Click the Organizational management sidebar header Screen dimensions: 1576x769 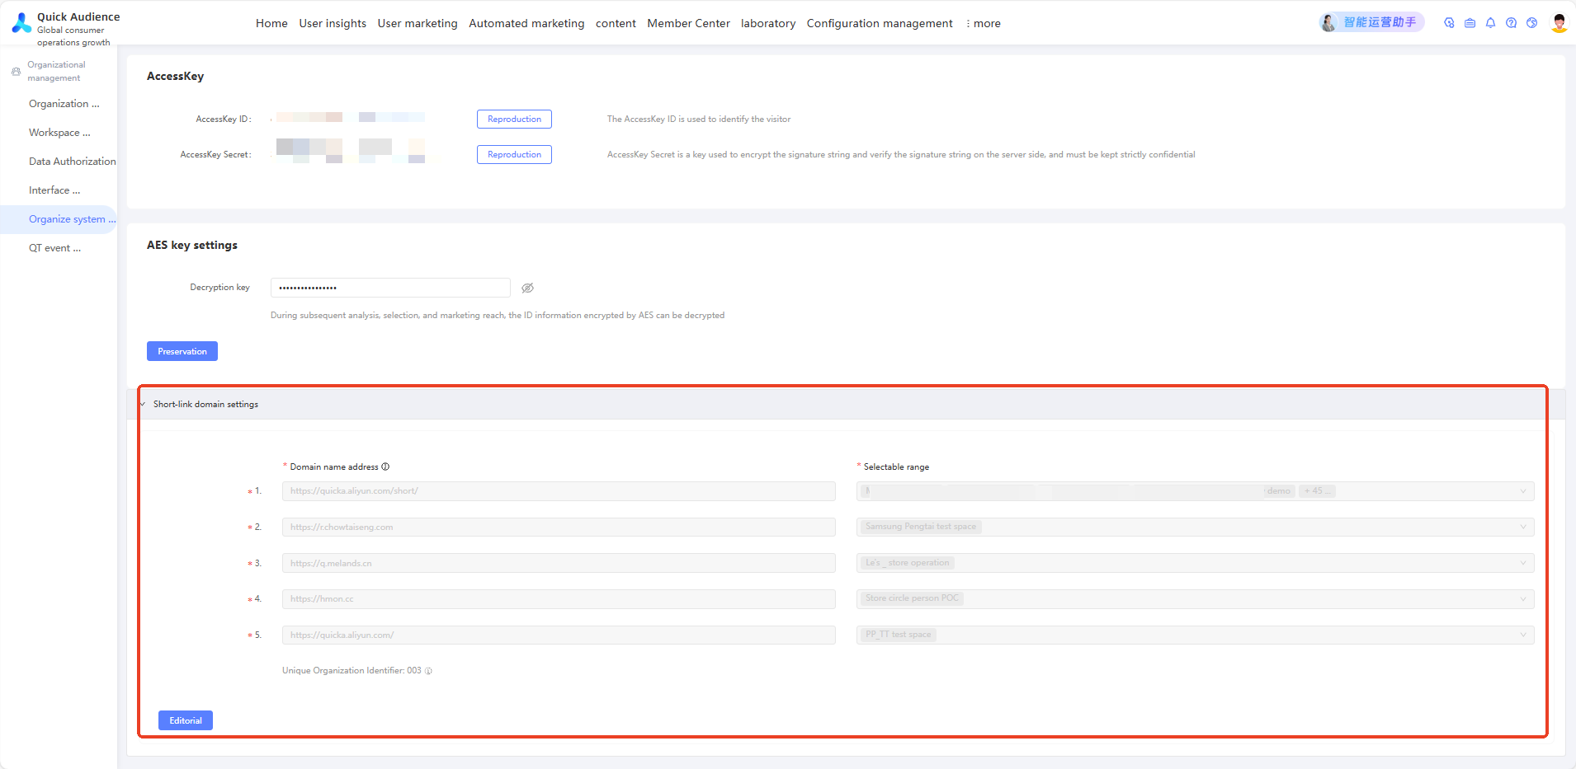pos(56,72)
